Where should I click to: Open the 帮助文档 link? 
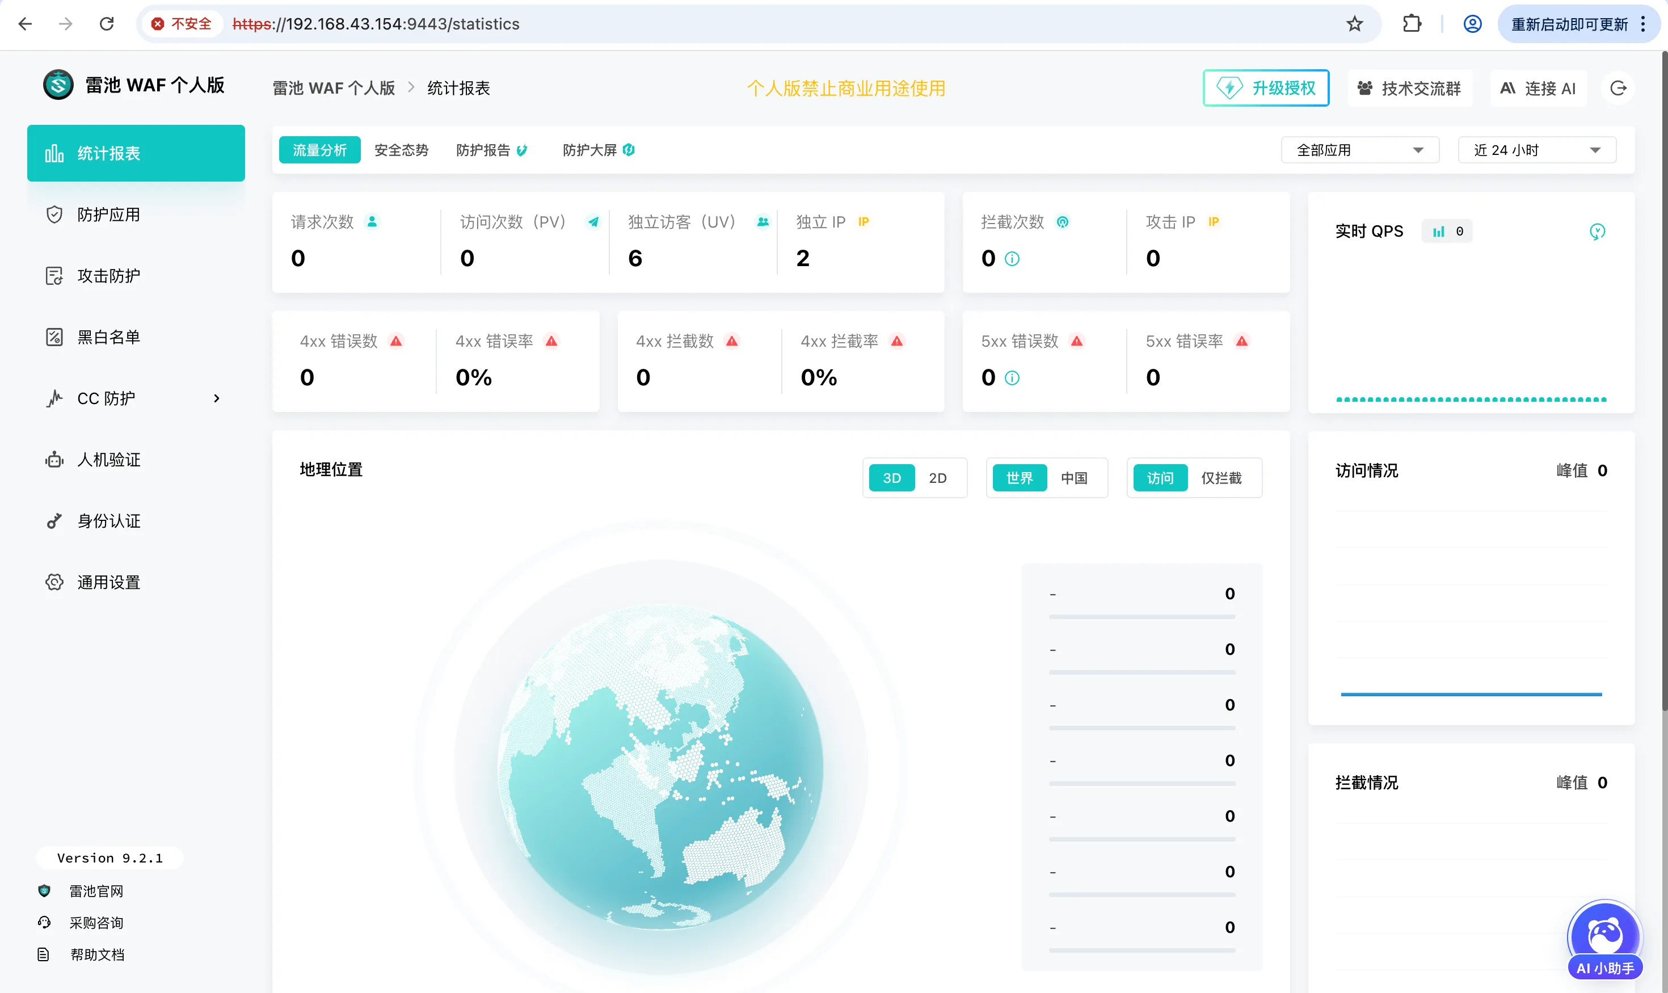point(97,955)
